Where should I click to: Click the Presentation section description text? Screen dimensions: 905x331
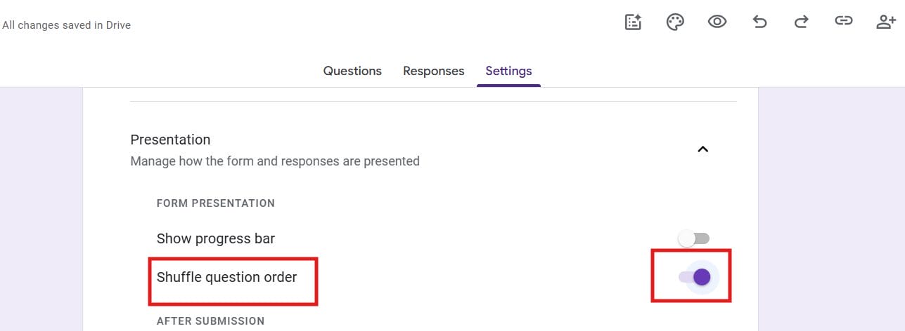pyautogui.click(x=274, y=161)
